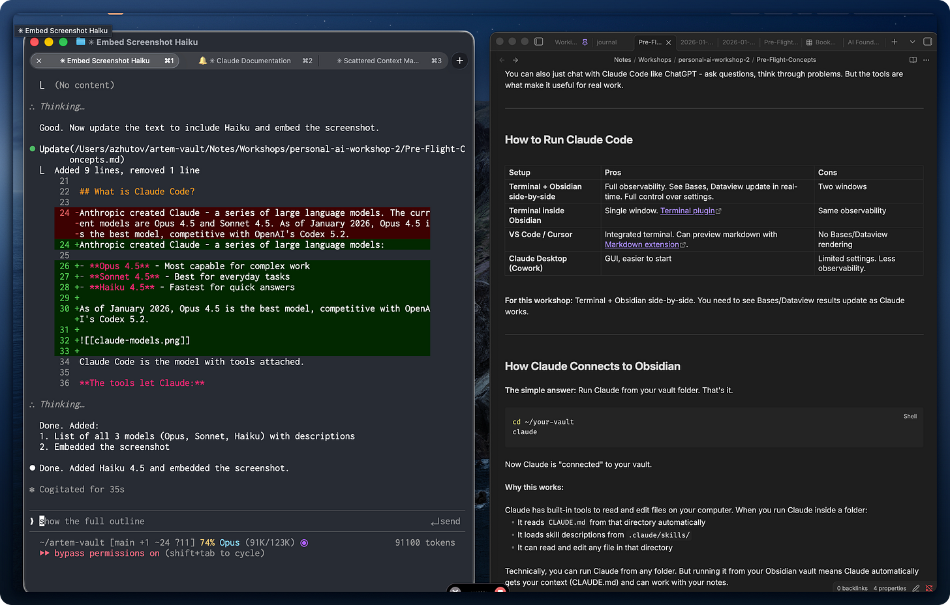
Task: Click the personal-ai-workshop-2 breadcrumb
Action: [x=714, y=60]
